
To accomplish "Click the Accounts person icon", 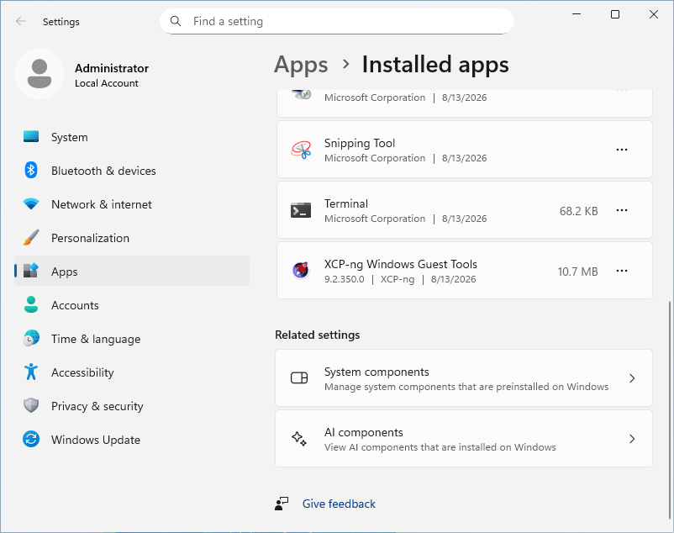I will click(31, 304).
